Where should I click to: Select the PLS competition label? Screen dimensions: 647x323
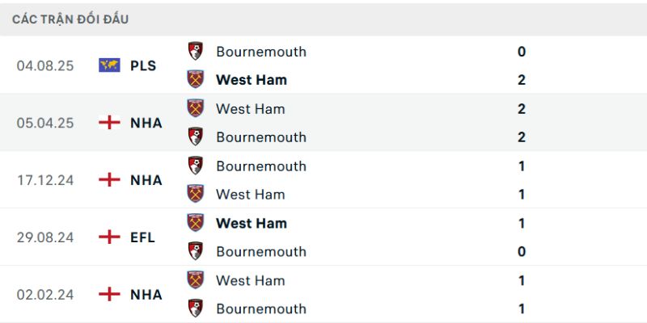(x=143, y=65)
